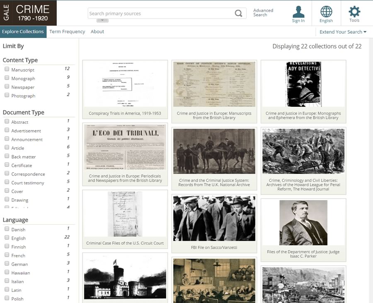373x303 pixels.
Task: Click the Gale Crime 1790-1920 logo
Action: pyautogui.click(x=28, y=13)
